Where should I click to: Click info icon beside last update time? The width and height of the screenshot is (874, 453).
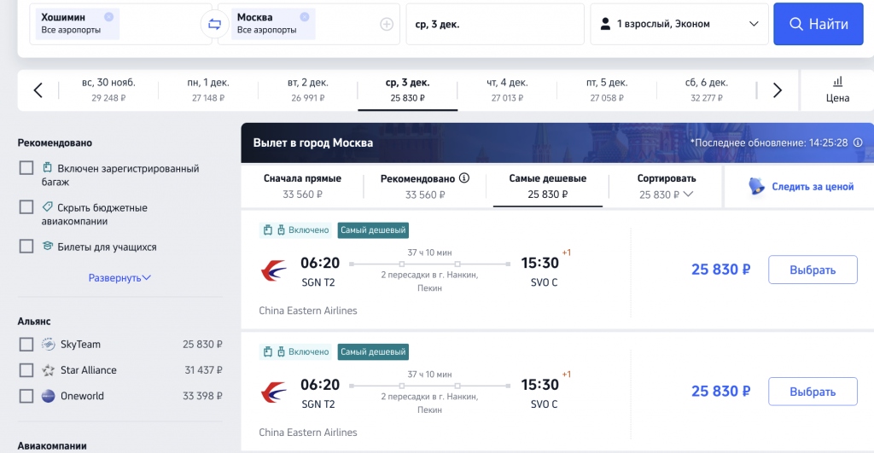click(858, 142)
